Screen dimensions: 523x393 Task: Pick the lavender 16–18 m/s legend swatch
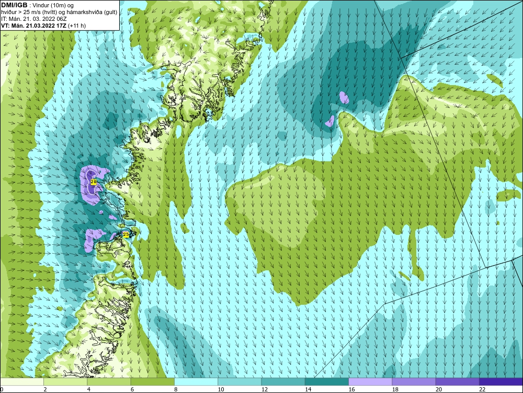(370, 382)
